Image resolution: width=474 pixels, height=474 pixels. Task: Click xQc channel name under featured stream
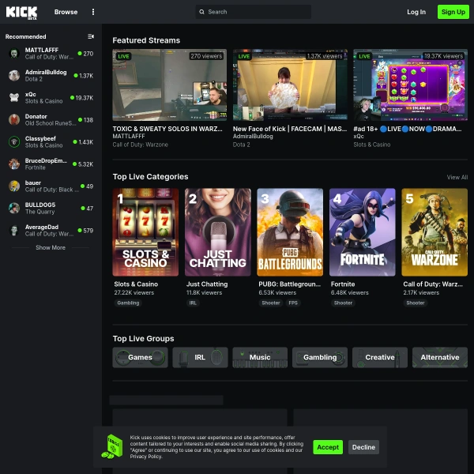tap(359, 137)
